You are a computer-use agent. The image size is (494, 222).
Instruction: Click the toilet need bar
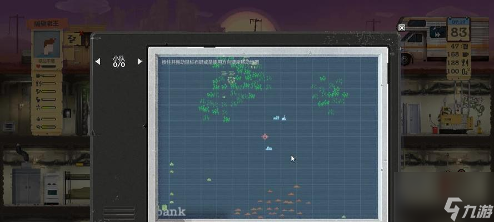tap(46, 99)
